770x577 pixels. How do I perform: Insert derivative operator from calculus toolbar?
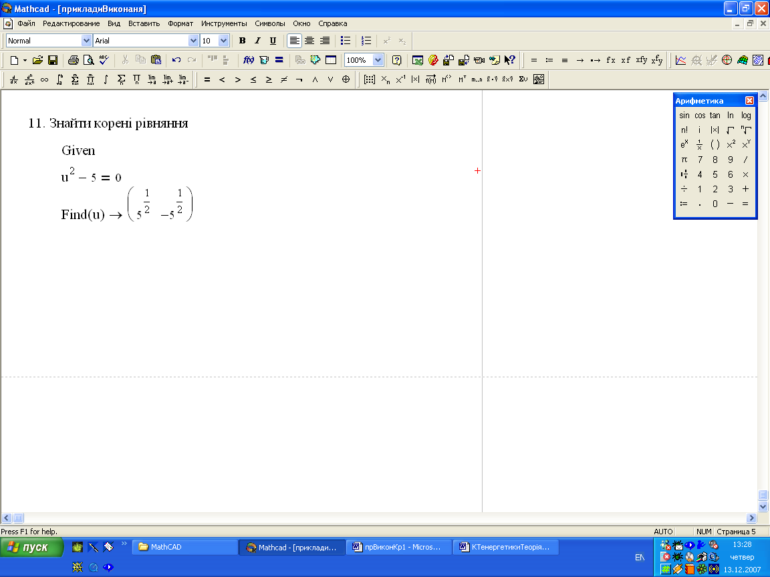click(14, 79)
